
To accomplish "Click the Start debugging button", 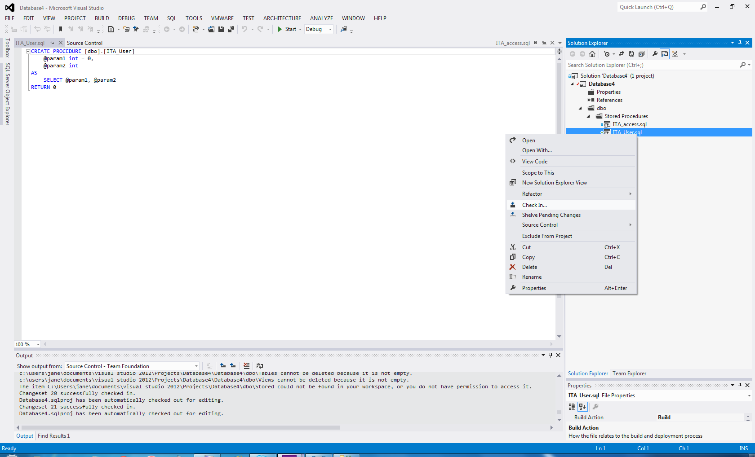I will [x=287, y=29].
